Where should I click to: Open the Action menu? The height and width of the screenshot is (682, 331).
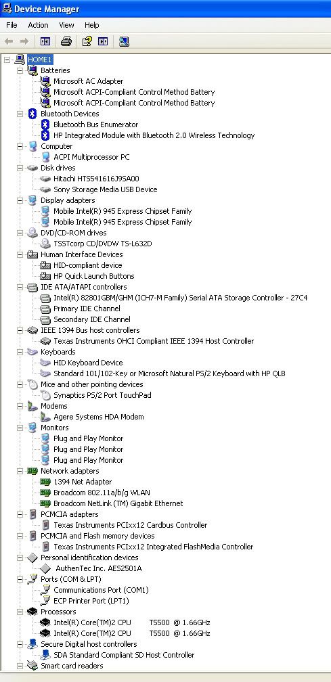(x=39, y=25)
